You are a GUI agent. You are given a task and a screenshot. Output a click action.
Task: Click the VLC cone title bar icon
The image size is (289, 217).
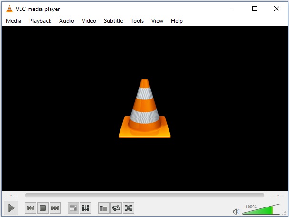[x=10, y=9]
